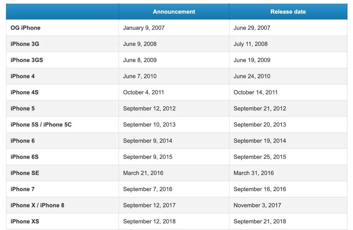This screenshot has height=230, width=353.
Task: Select the July 11, 2008 release cell
Action: coord(251,44)
